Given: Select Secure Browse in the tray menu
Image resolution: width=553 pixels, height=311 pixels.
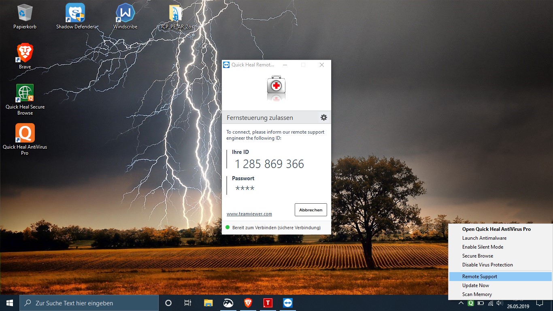Looking at the screenshot, I should pyautogui.click(x=500, y=256).
